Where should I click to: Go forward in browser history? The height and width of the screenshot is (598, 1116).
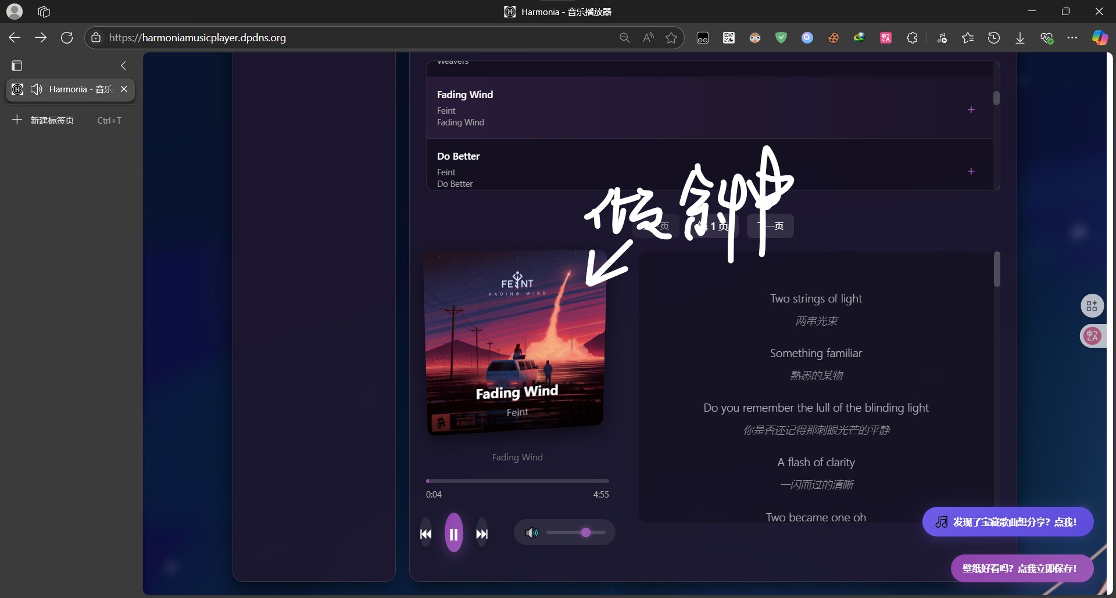coord(41,38)
